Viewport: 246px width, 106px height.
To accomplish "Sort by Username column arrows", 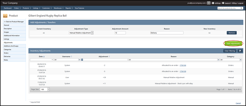I will coord(71,57).
